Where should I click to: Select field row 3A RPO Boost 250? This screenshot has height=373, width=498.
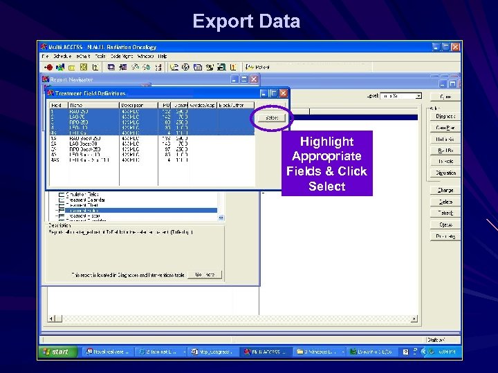click(151, 149)
